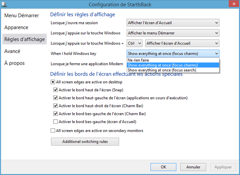Expand the Ctrl modifier key dropdown
Screen dimensions: 240x175
coord(135,43)
